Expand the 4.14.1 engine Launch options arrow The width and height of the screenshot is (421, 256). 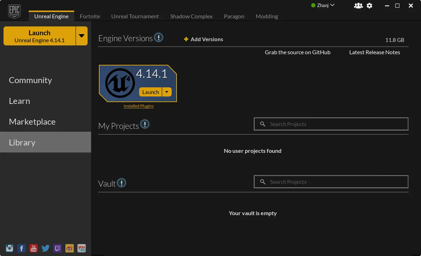167,92
